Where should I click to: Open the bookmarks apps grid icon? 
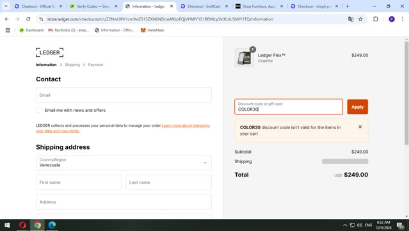tap(8, 30)
